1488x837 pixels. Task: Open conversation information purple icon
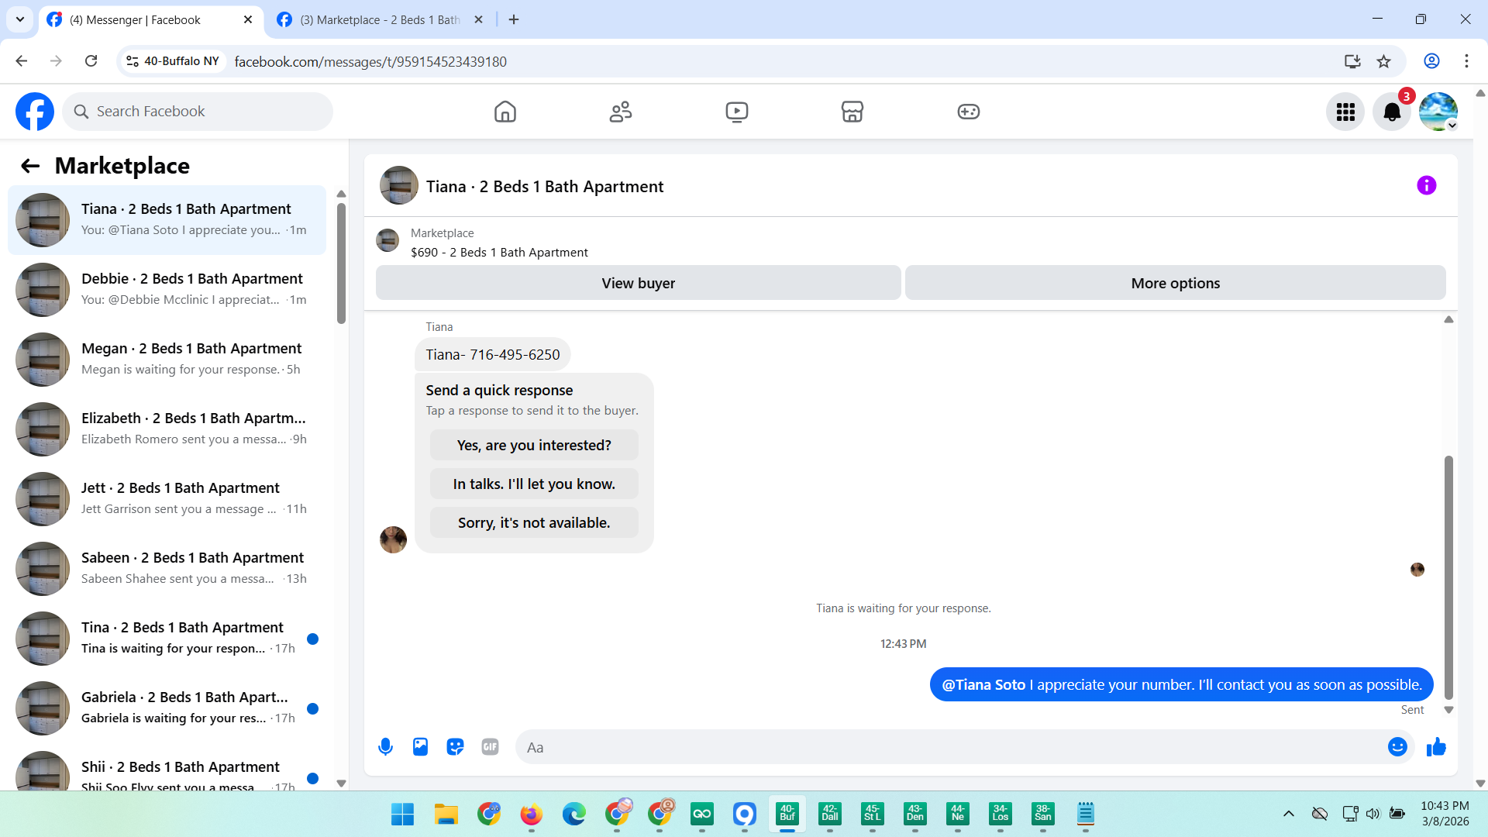click(1426, 186)
